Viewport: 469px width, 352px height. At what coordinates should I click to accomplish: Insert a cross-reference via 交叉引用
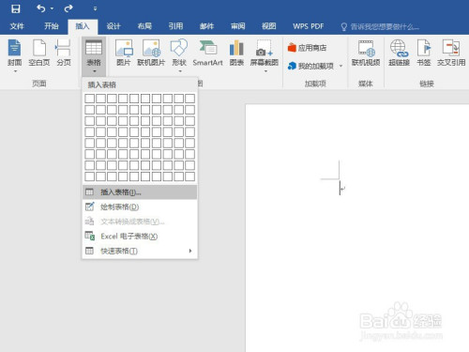(451, 53)
